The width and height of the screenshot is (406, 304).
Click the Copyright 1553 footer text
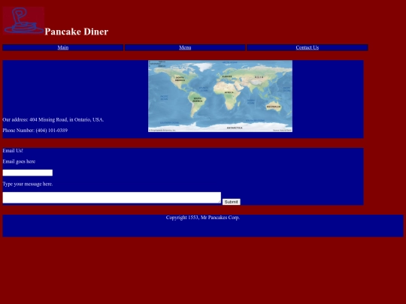(x=203, y=218)
